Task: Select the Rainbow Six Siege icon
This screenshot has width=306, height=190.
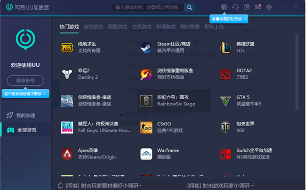Action: coord(146,101)
